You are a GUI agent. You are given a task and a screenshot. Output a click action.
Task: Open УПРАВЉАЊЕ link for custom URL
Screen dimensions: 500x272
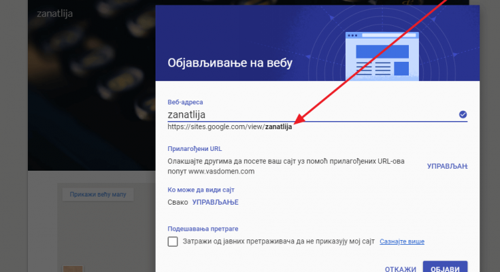447,166
